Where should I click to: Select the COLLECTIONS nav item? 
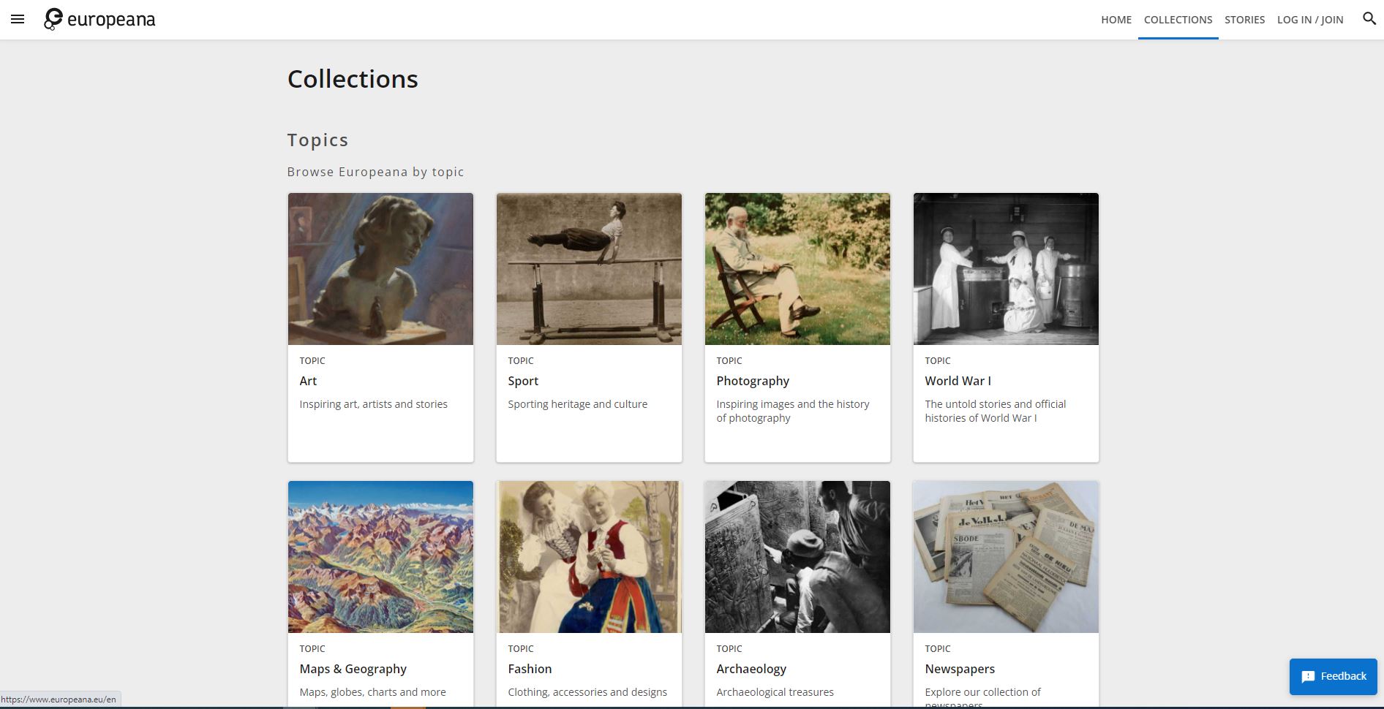1178,20
